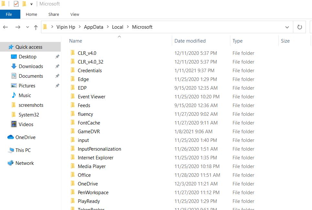
Task: Select This PC in navigation pane
Action: coord(23,150)
